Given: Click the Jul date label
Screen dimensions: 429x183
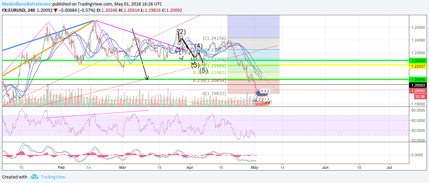Looking at the screenshot, I should pyautogui.click(x=389, y=167).
